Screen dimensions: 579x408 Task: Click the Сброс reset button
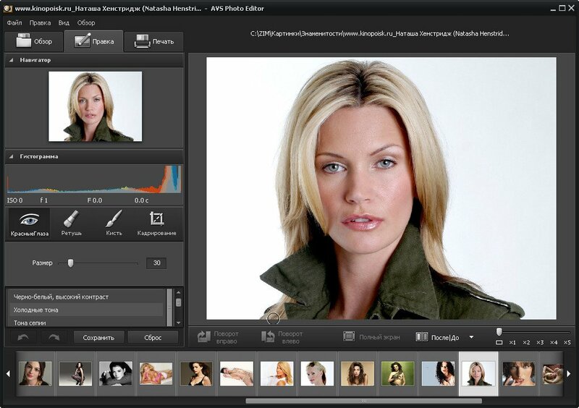coord(153,337)
